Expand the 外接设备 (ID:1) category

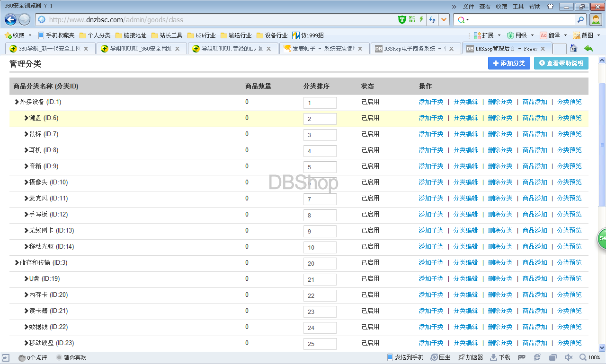(17, 102)
